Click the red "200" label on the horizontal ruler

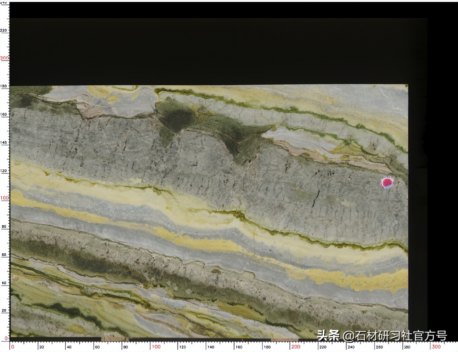[295, 347]
